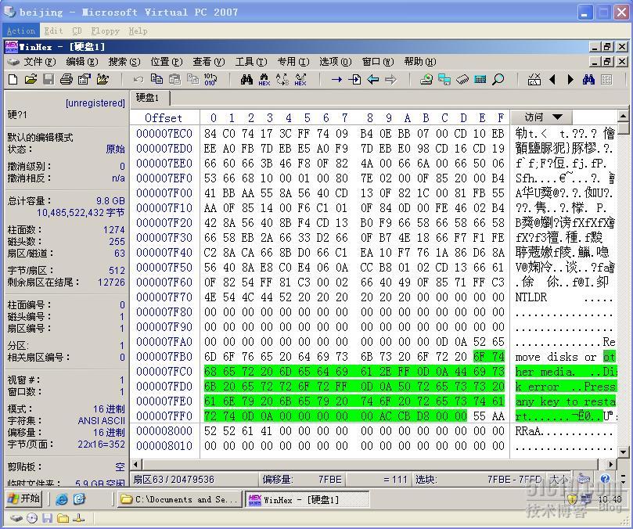Click the WinHex taskbar button
Image resolution: width=633 pixels, height=529 pixels.
[x=308, y=499]
